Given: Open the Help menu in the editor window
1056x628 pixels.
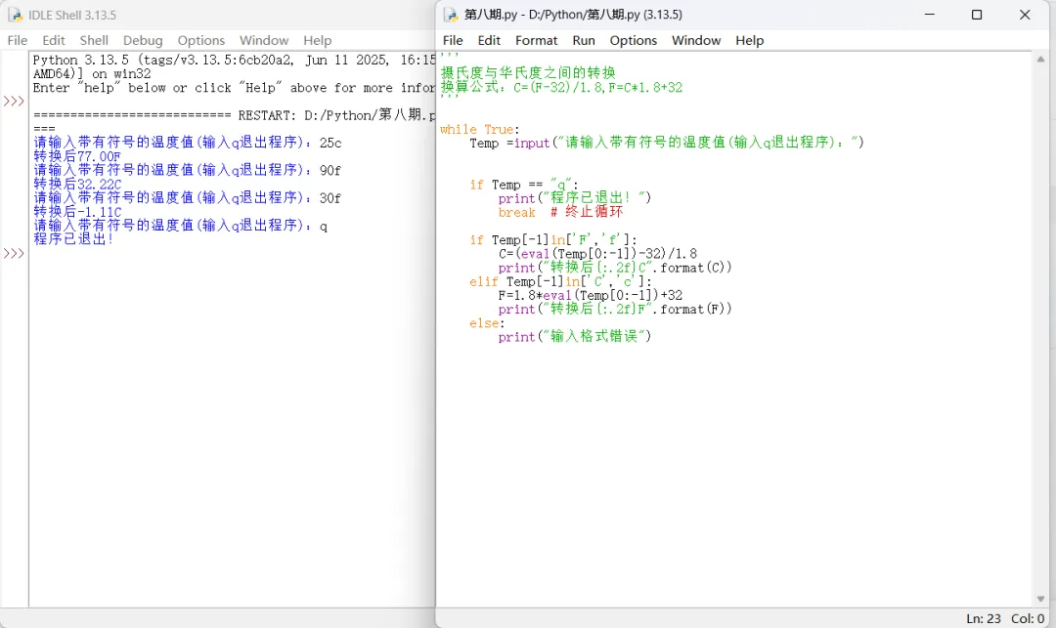Looking at the screenshot, I should [x=750, y=40].
